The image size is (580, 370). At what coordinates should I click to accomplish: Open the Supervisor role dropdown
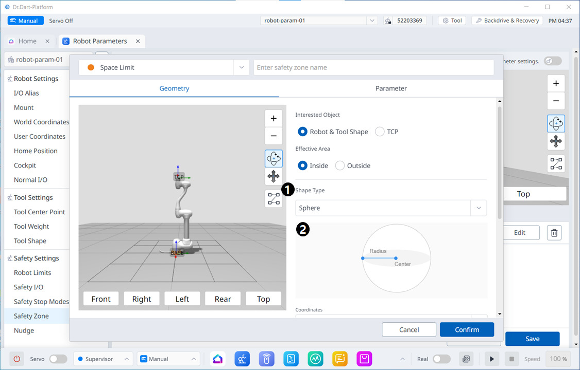pyautogui.click(x=103, y=359)
